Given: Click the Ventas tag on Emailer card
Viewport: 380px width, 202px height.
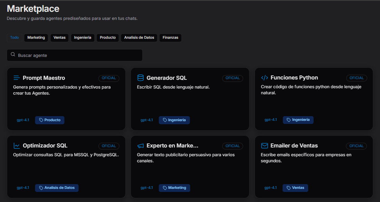Looking at the screenshot, I should point(295,188).
